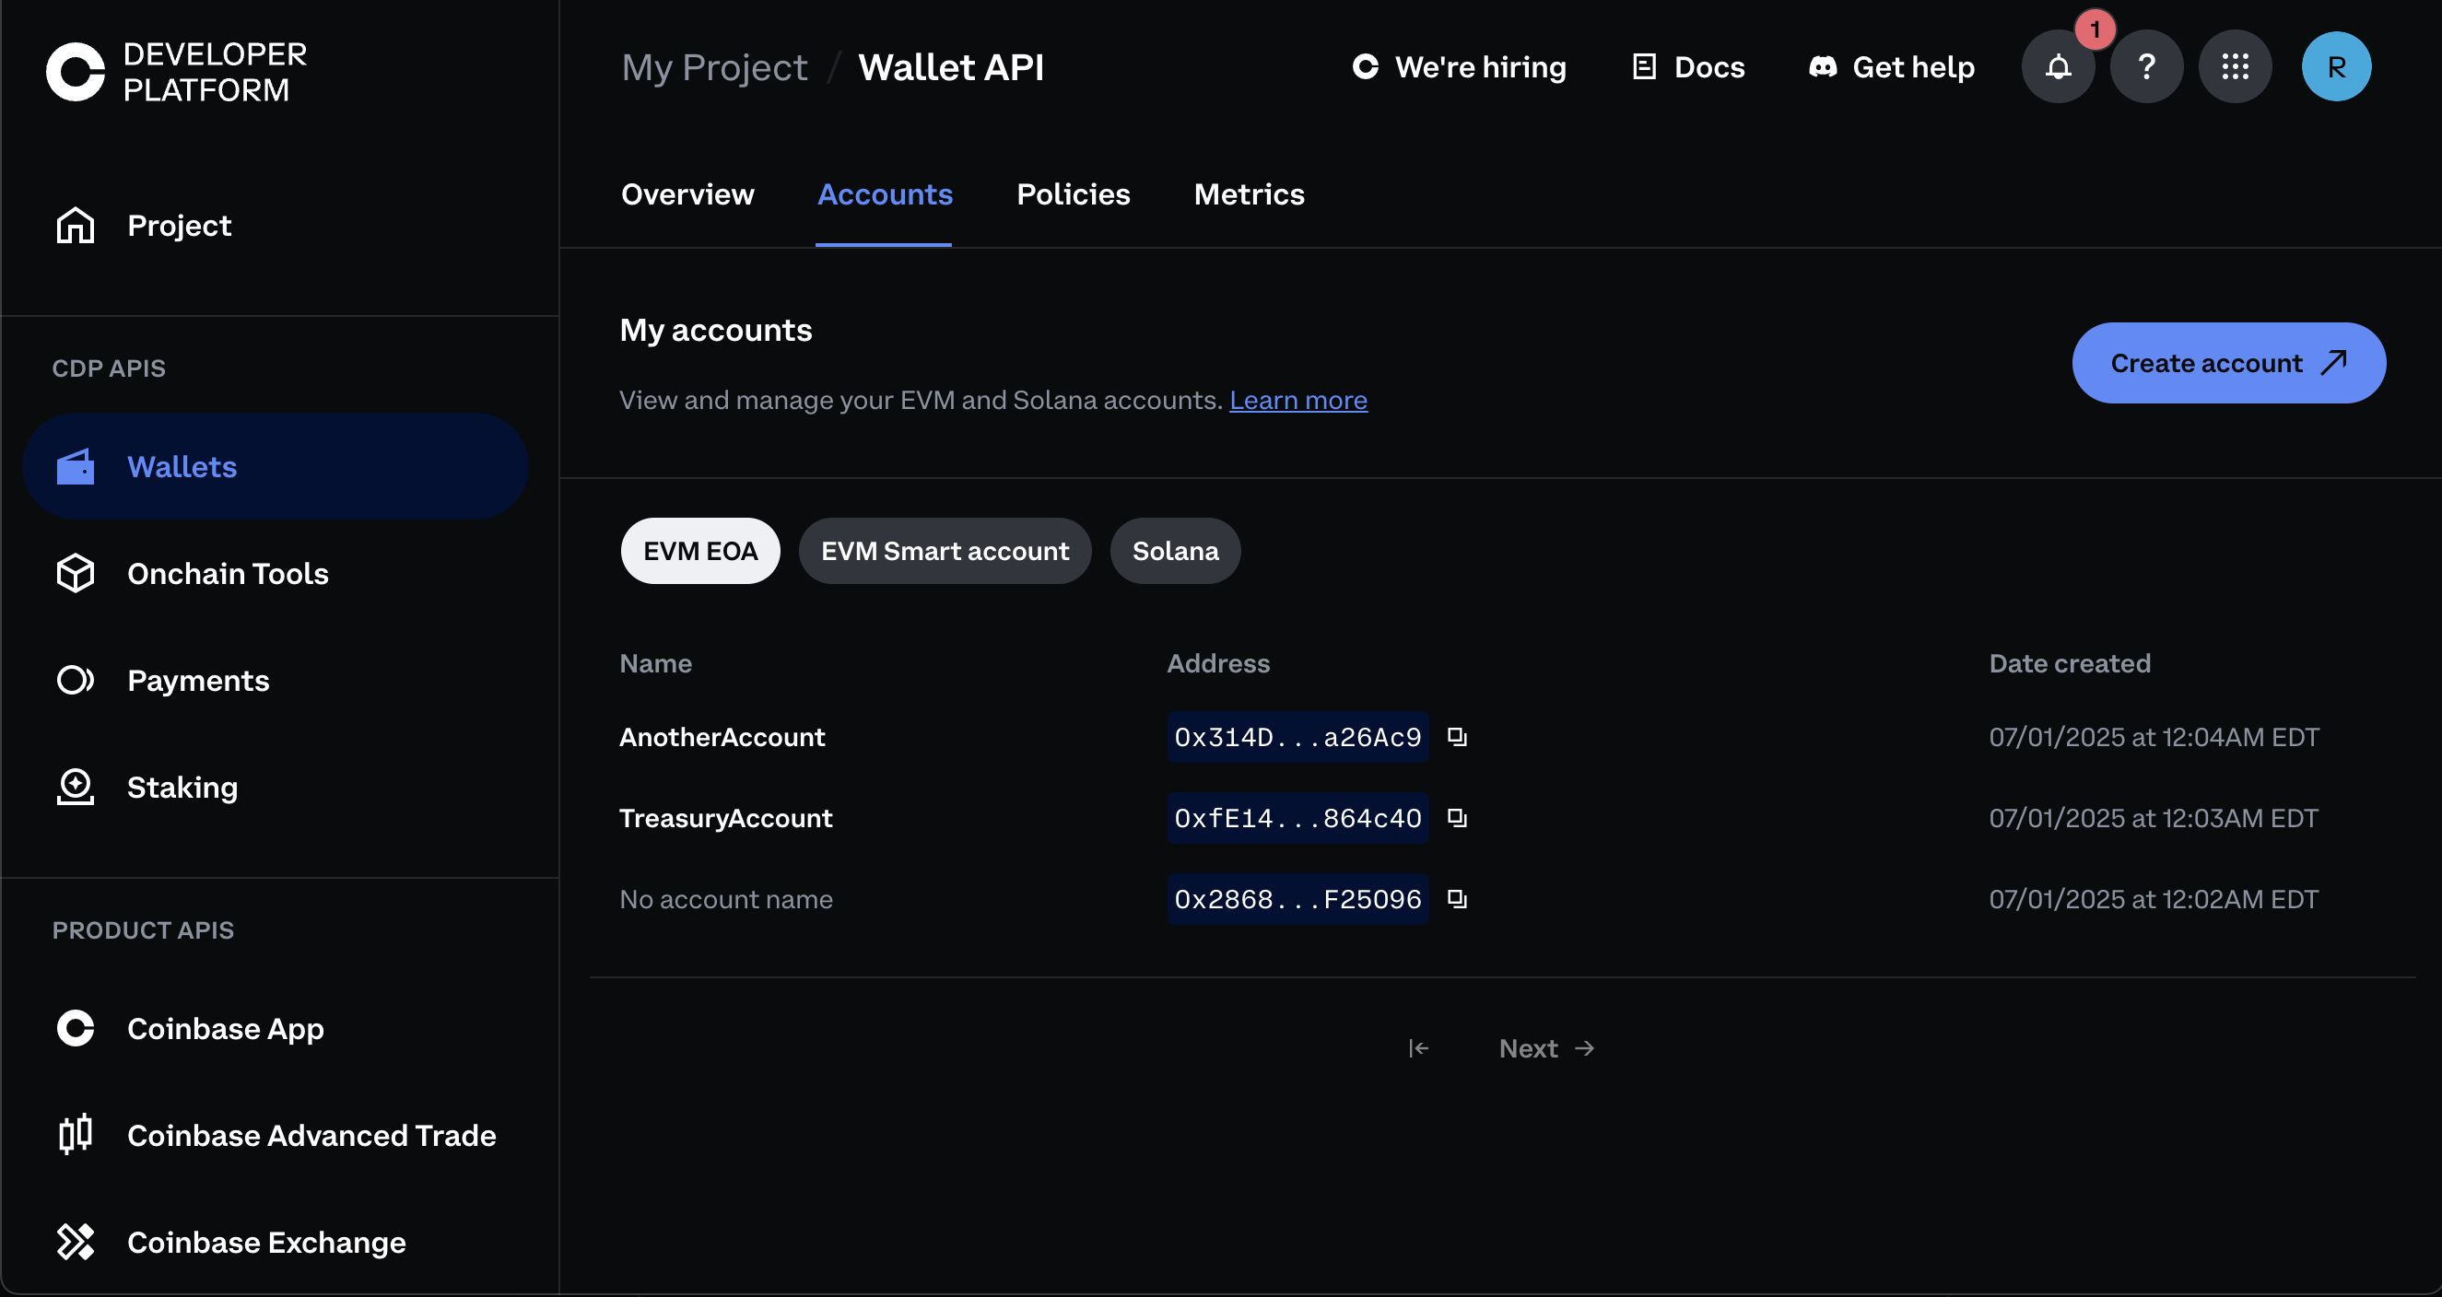
Task: Select the Onchain Tools sidebar icon
Action: coord(75,572)
